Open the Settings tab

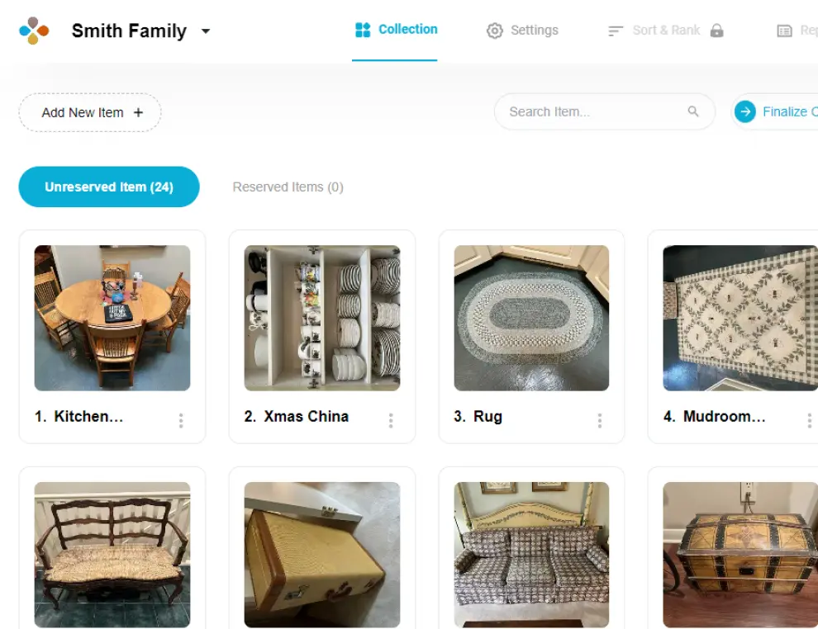pyautogui.click(x=522, y=31)
